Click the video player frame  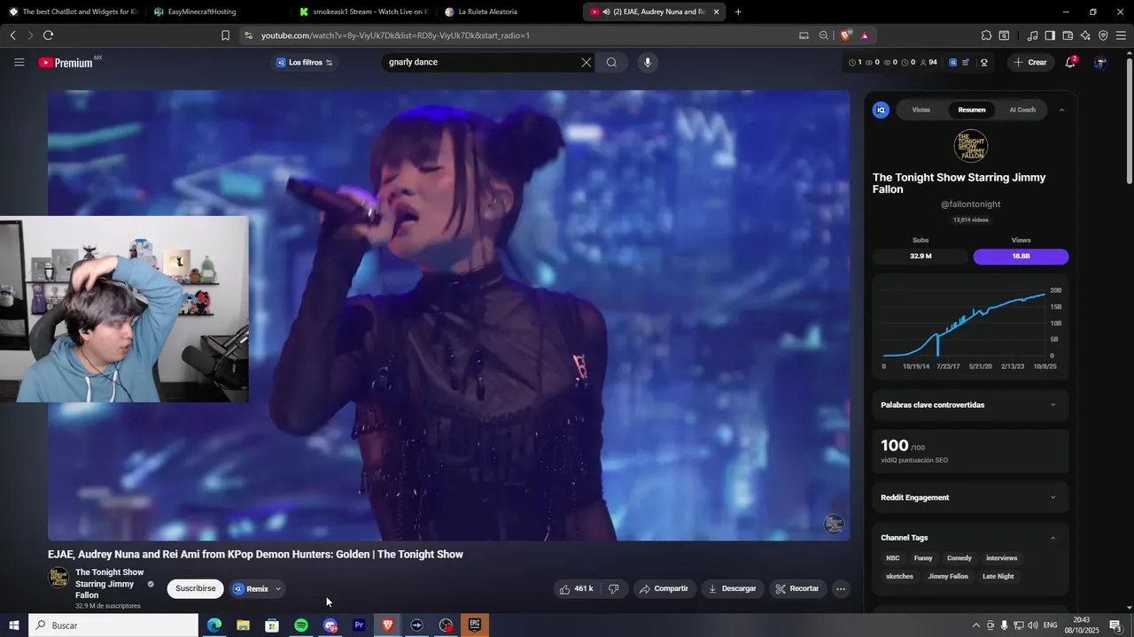pyautogui.click(x=448, y=315)
